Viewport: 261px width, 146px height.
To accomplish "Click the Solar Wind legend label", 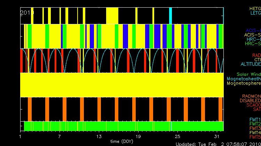I will tap(248, 74).
